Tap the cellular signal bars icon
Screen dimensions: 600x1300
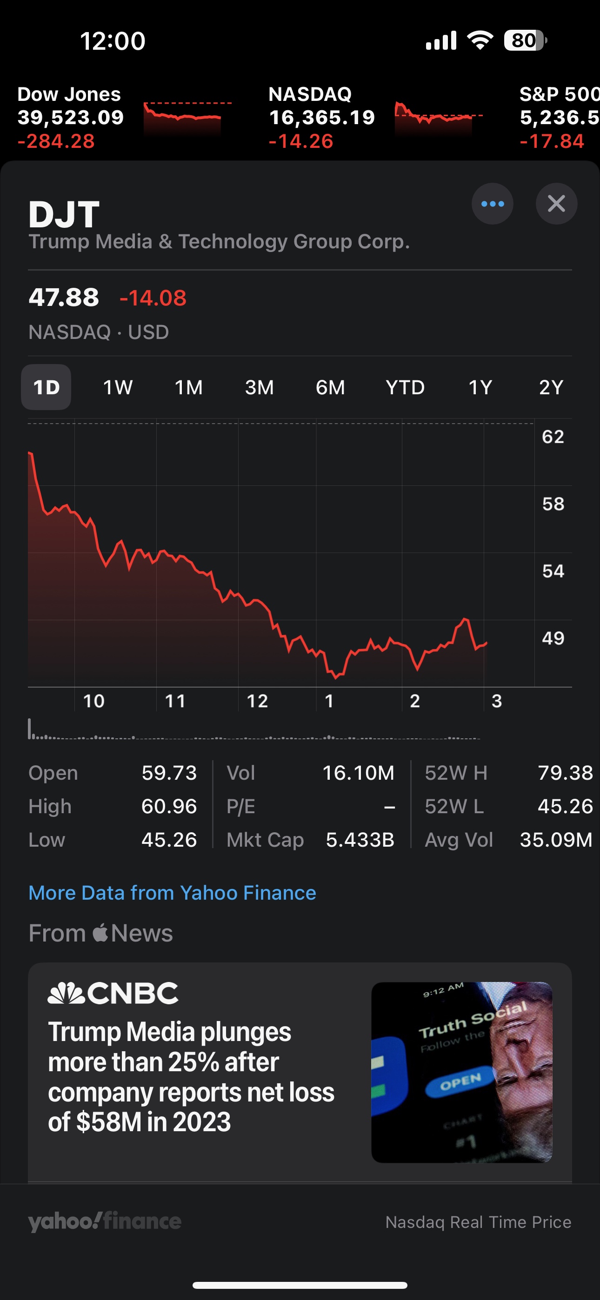click(x=441, y=40)
